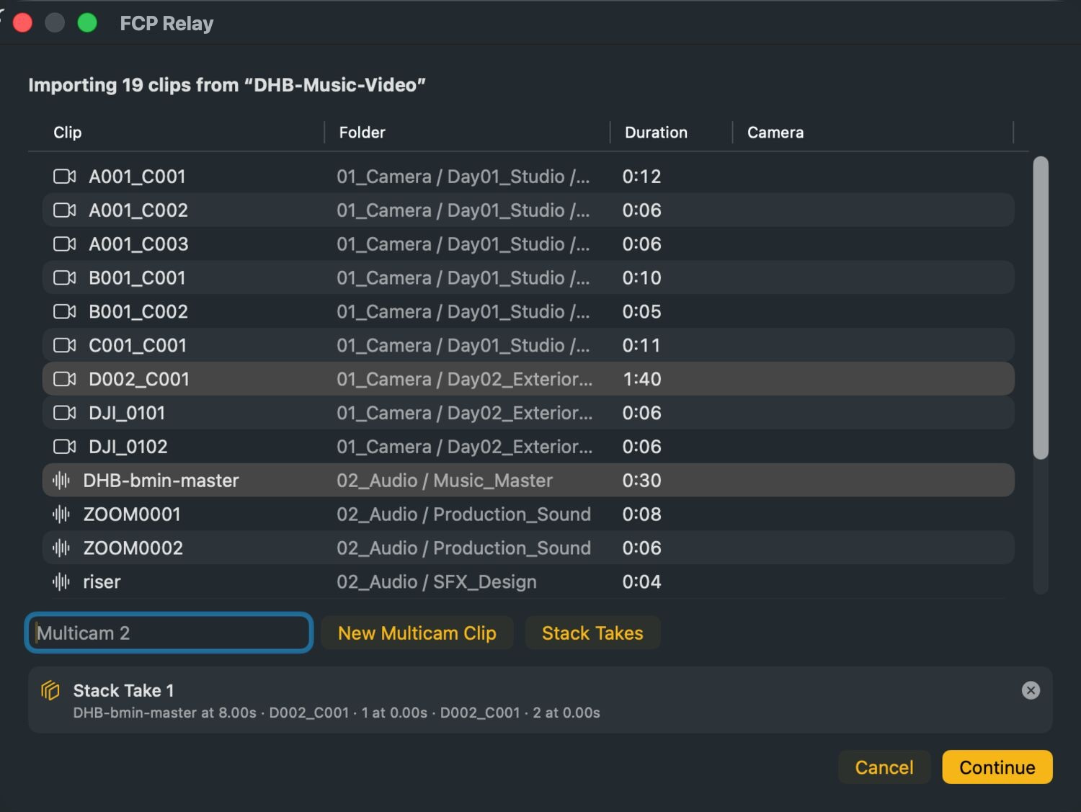The height and width of the screenshot is (812, 1081).
Task: Click the camera icon next to DJI_0102
Action: tap(65, 447)
